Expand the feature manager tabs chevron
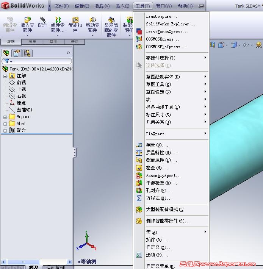 [68, 53]
